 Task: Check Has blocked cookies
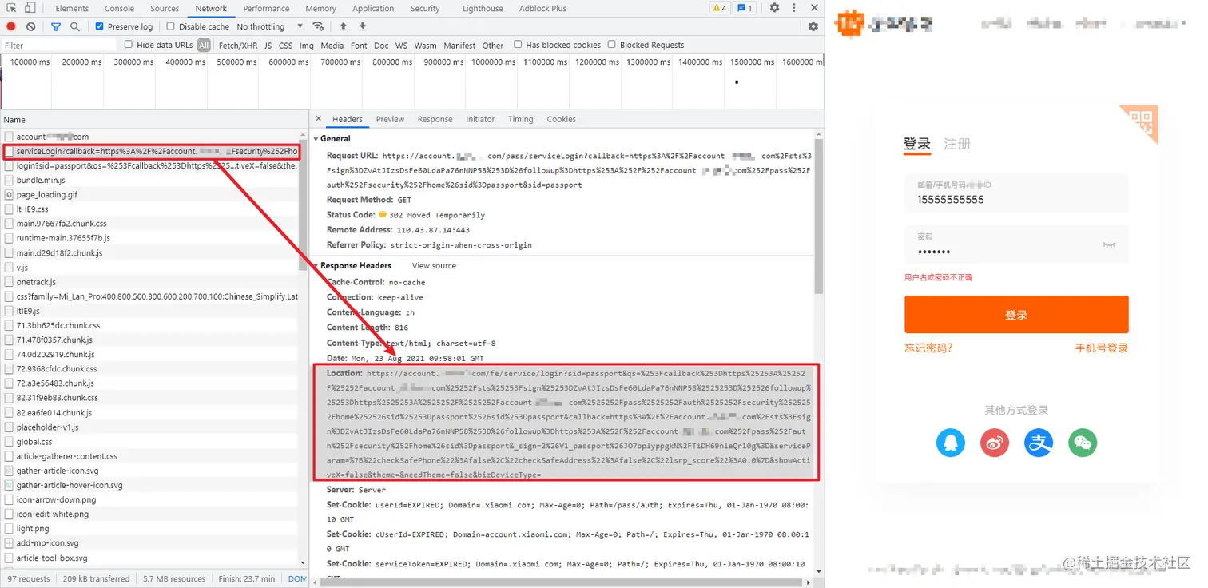(x=518, y=45)
